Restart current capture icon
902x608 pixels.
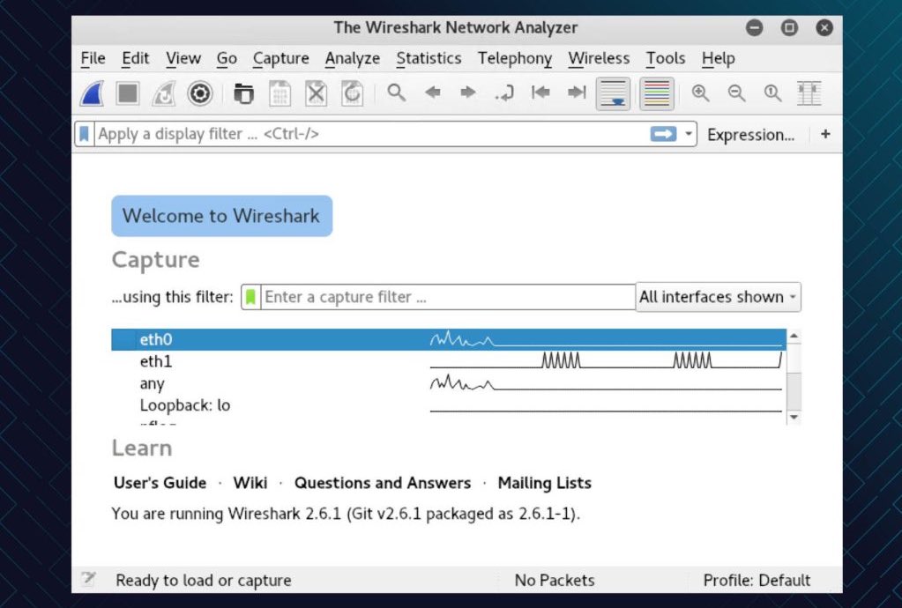[163, 93]
